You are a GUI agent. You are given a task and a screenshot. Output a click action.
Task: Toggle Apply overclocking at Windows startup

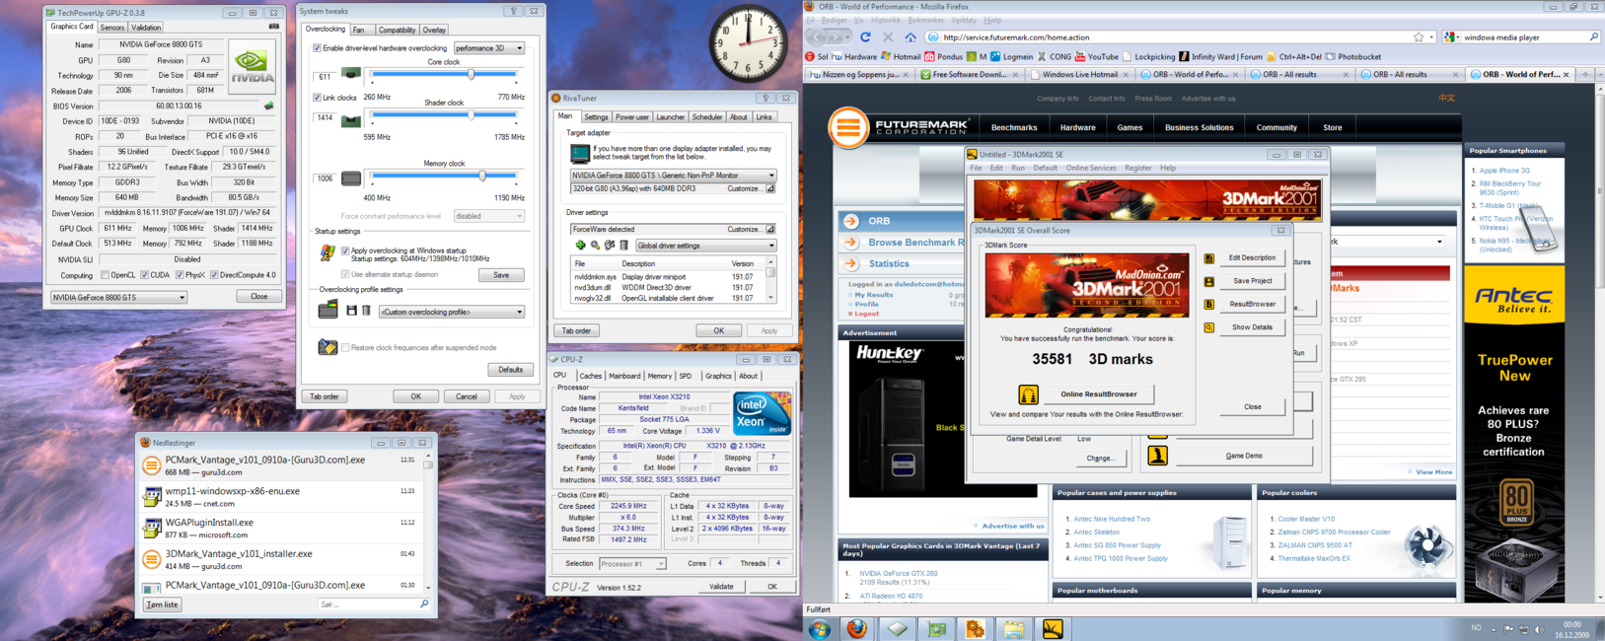click(345, 250)
